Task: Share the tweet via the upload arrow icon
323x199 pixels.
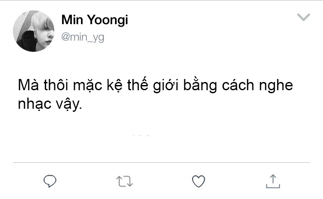Action: [272, 181]
